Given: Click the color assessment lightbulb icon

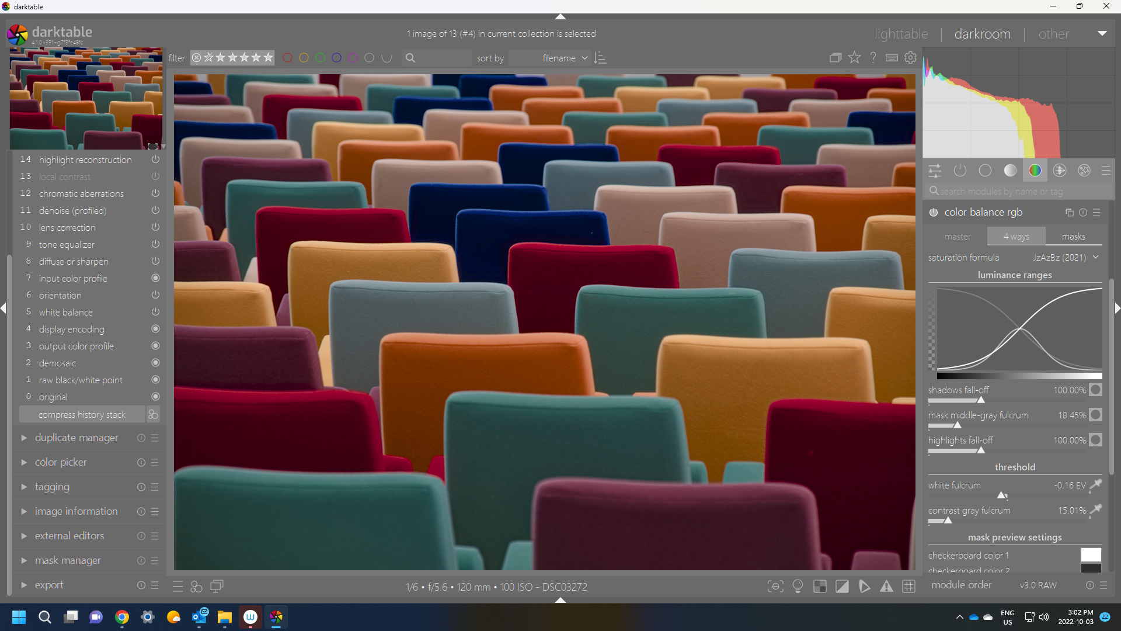Looking at the screenshot, I should 798,586.
